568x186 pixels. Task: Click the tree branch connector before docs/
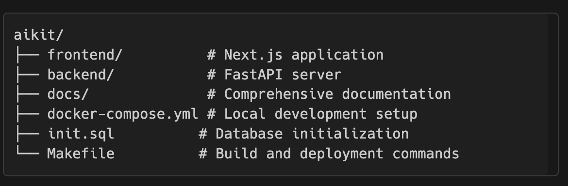tap(27, 94)
